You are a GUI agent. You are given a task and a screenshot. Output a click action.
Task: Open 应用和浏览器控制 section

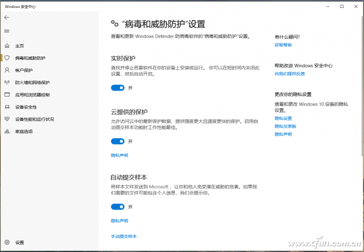(x=32, y=95)
